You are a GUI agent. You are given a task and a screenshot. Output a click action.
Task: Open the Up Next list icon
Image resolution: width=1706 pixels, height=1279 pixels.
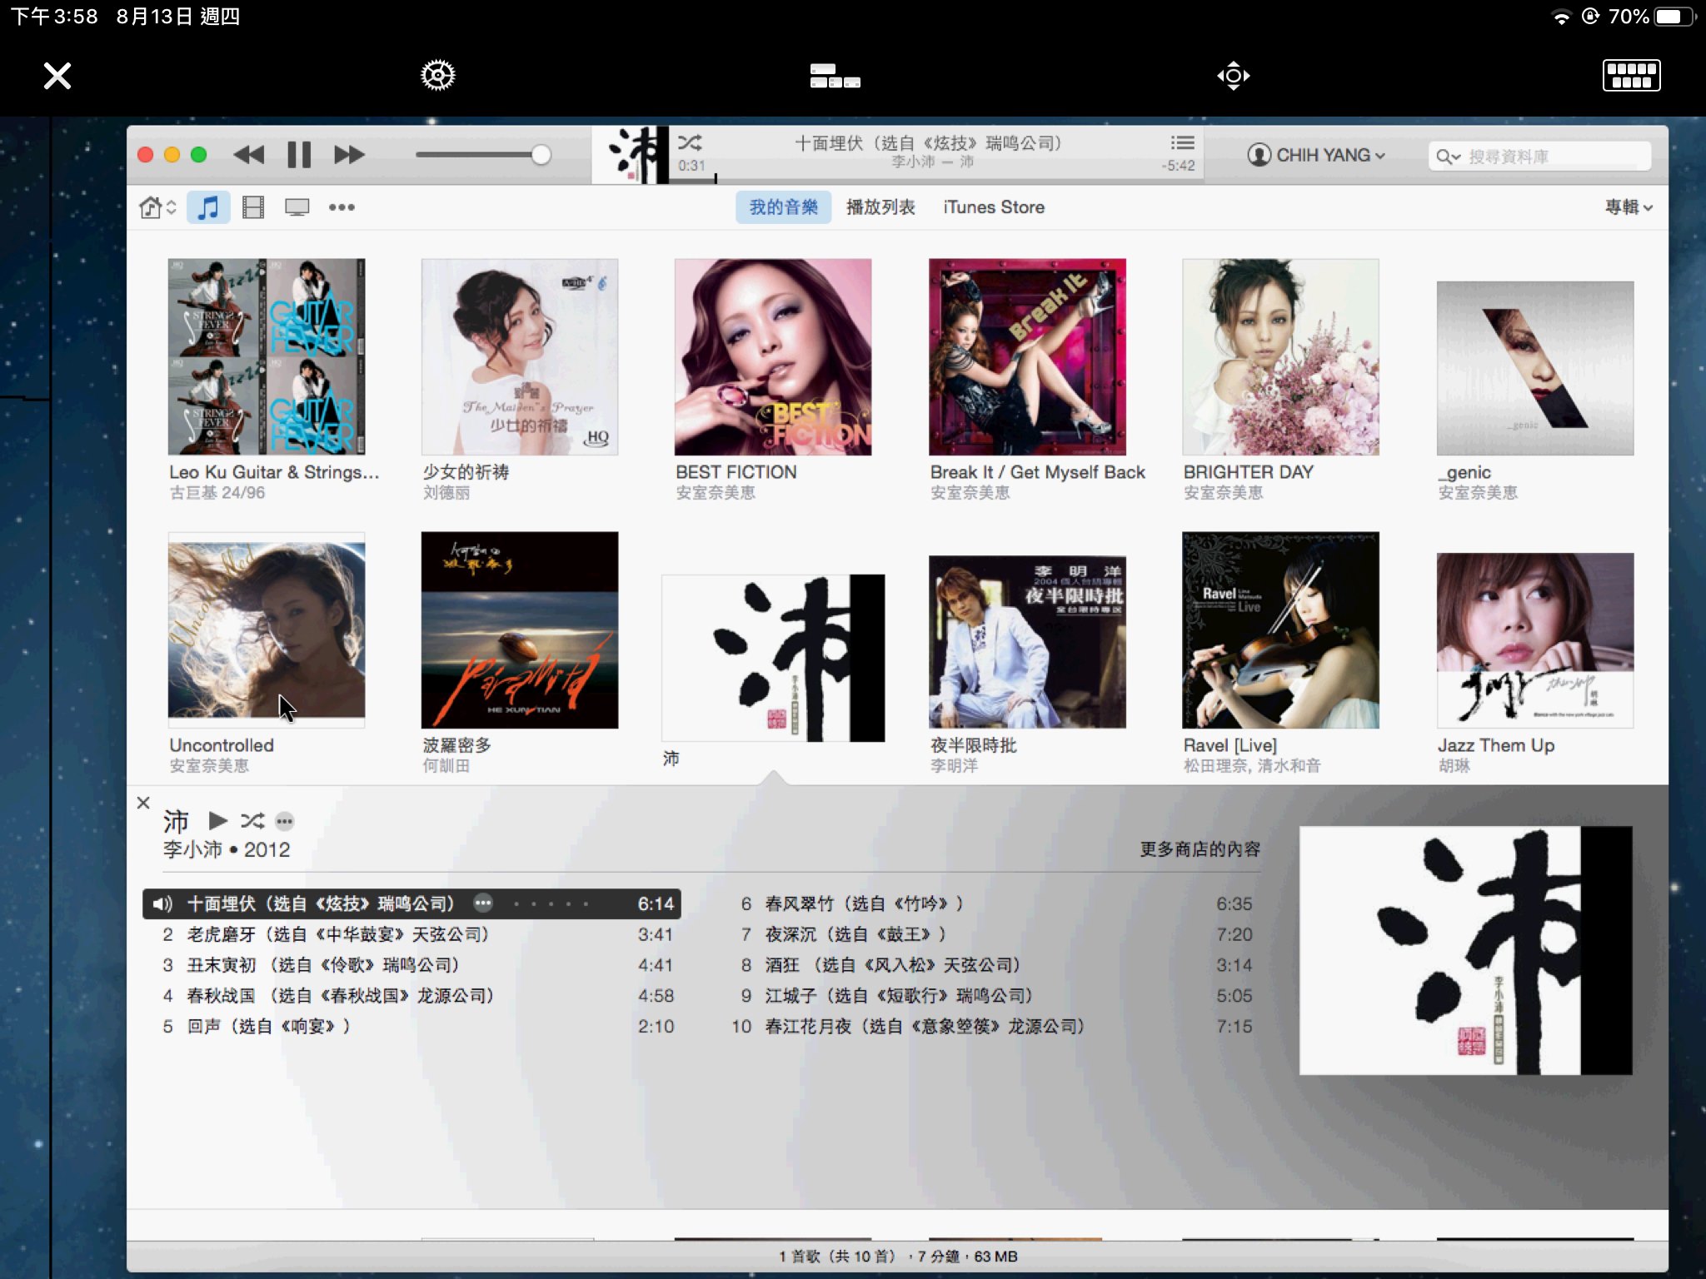pos(1182,142)
